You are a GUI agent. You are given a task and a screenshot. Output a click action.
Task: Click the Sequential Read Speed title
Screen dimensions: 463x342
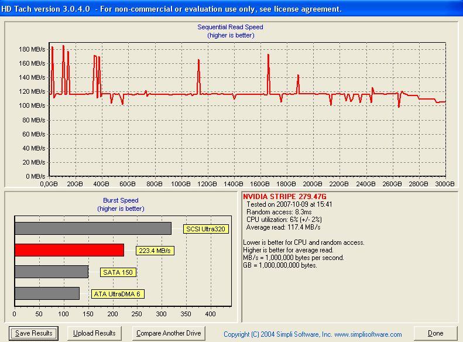click(230, 27)
